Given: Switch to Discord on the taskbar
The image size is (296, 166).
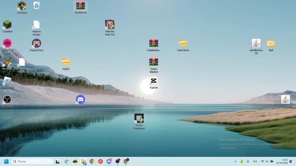Looking at the screenshot, I should [109, 161].
